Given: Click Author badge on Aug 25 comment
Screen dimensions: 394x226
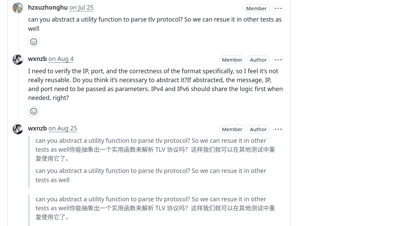Looking at the screenshot, I should pos(258,129).
